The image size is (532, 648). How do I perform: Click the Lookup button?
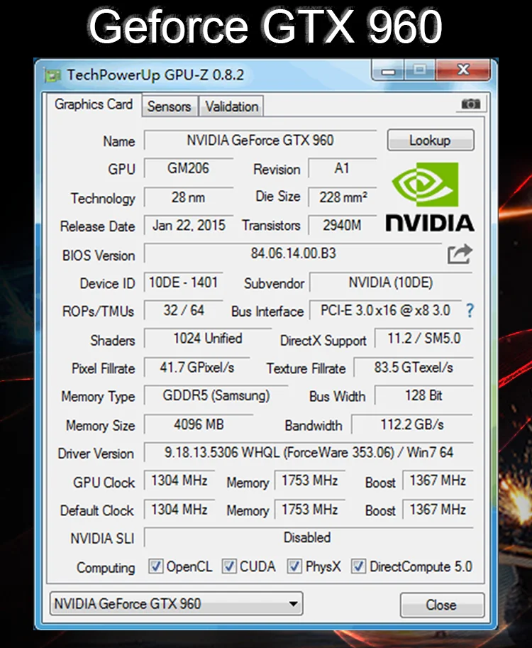click(x=431, y=140)
